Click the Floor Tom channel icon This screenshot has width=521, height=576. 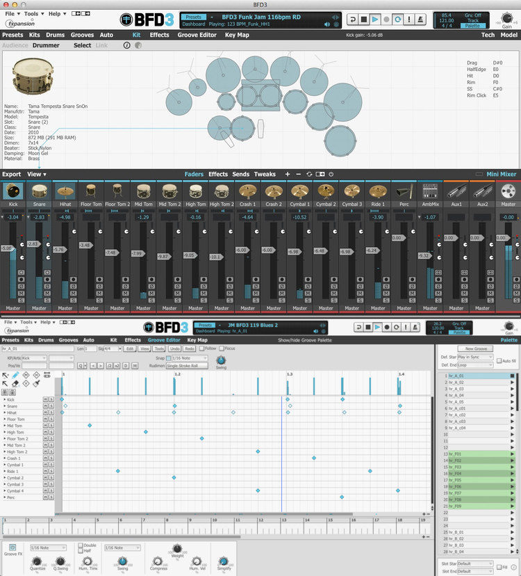click(91, 191)
